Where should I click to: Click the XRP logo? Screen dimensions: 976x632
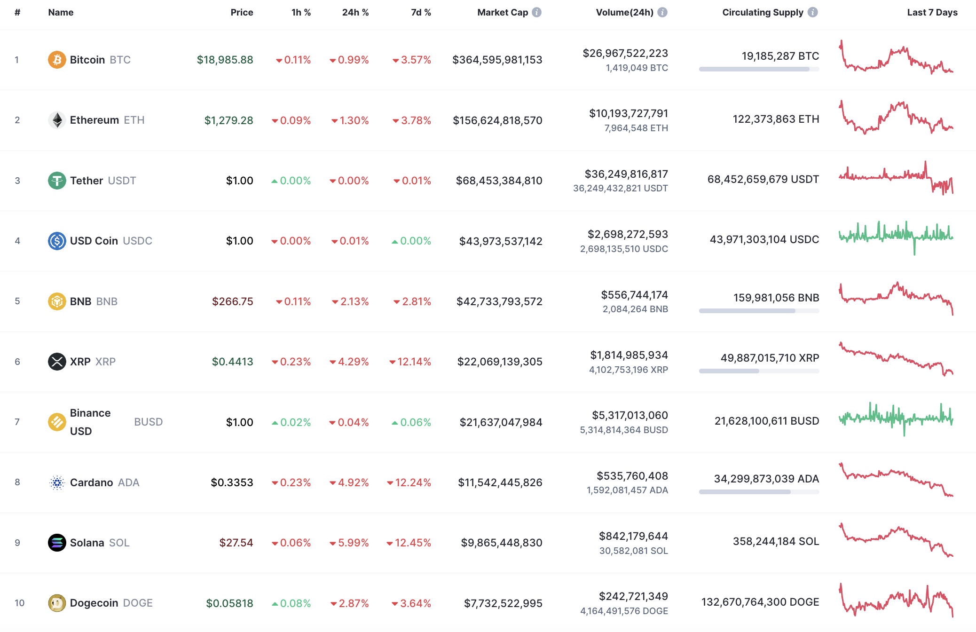pyautogui.click(x=56, y=361)
